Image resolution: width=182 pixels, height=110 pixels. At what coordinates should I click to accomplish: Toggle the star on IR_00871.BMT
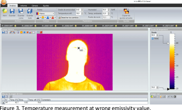[x=136, y=26]
